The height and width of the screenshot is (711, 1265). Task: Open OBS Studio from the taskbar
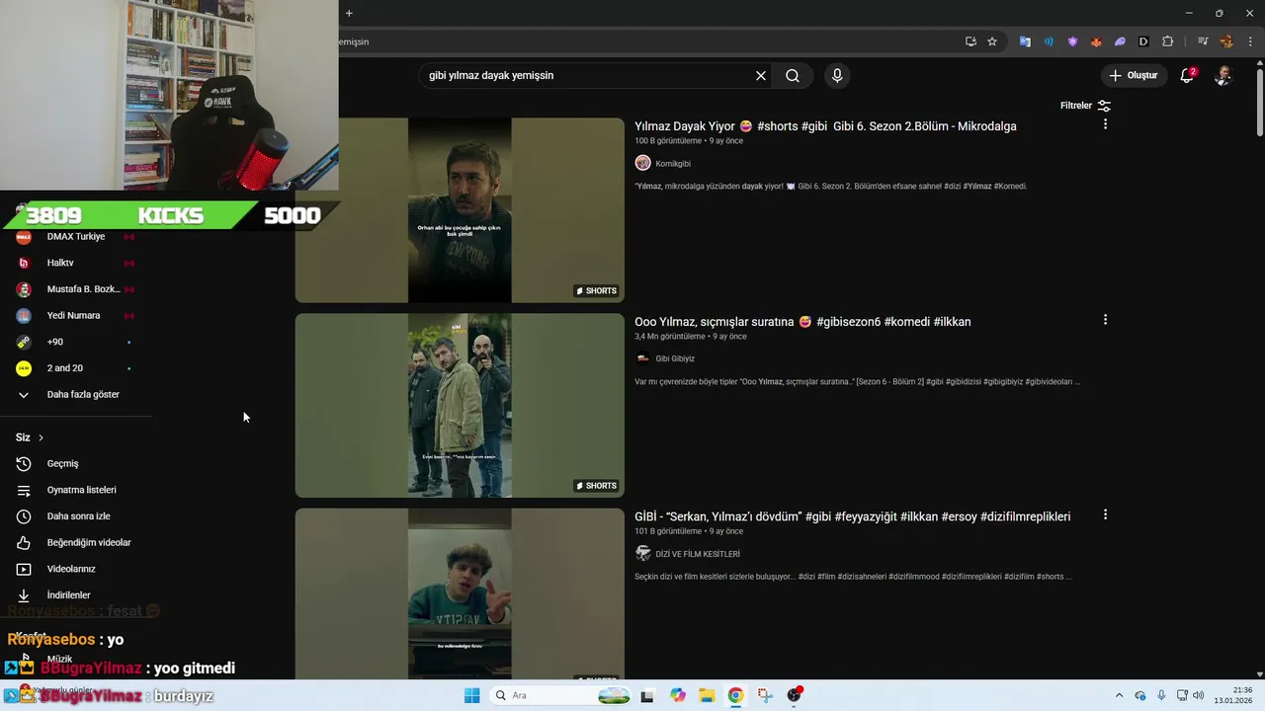(x=795, y=695)
